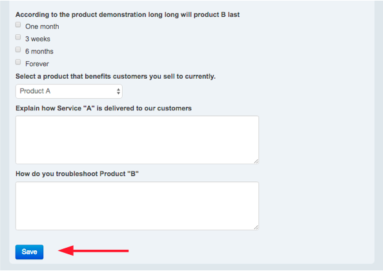Click the red arrow pointing at Save
The height and width of the screenshot is (271, 383).
coord(93,250)
